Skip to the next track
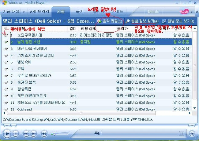Viewport: 199px width, 141px height. click(33, 134)
